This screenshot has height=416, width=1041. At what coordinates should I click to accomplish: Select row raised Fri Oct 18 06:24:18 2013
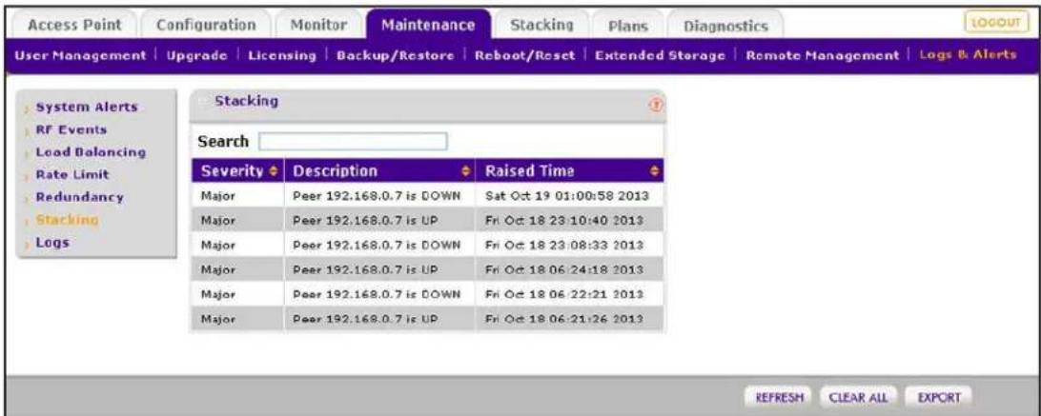(x=427, y=269)
